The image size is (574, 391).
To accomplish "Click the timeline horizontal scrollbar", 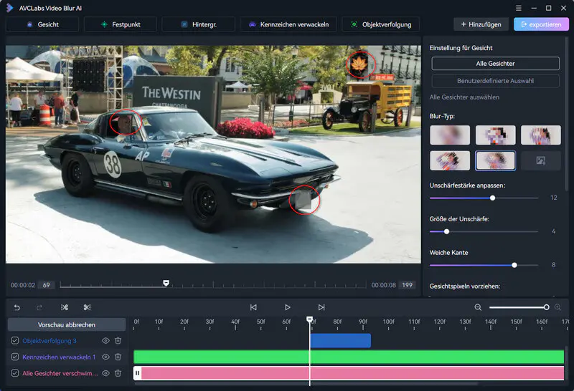I will tap(306, 383).
